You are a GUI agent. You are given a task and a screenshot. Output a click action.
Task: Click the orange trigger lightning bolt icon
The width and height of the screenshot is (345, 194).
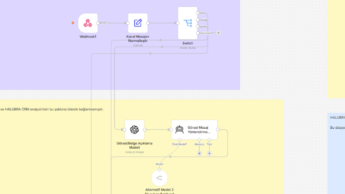(73, 23)
